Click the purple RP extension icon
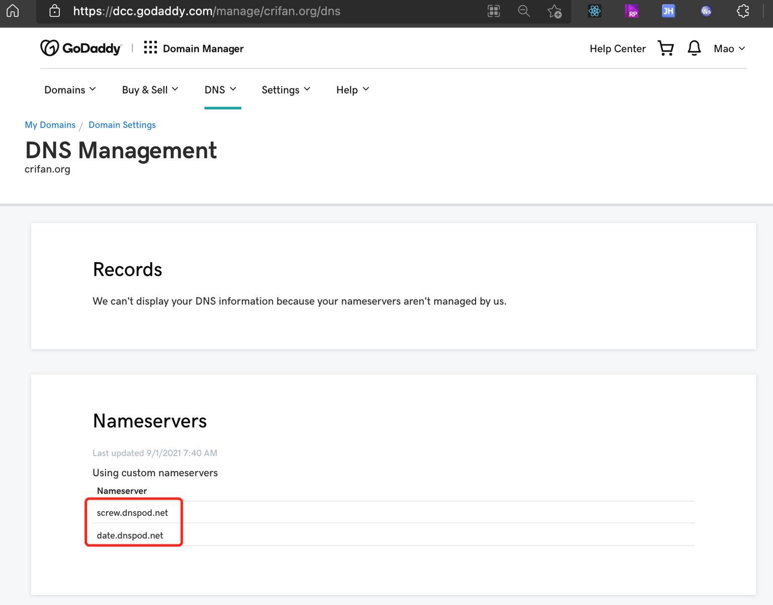Screen dimensions: 773x605 (632, 11)
